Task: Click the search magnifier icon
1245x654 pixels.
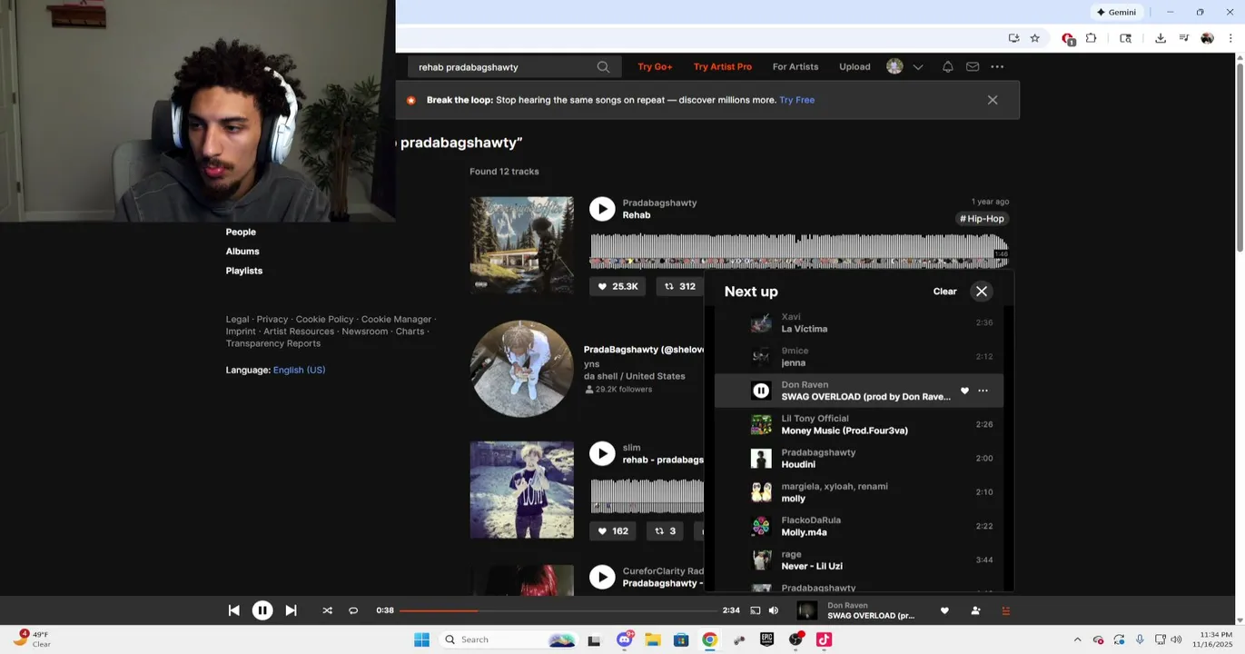Action: (603, 67)
